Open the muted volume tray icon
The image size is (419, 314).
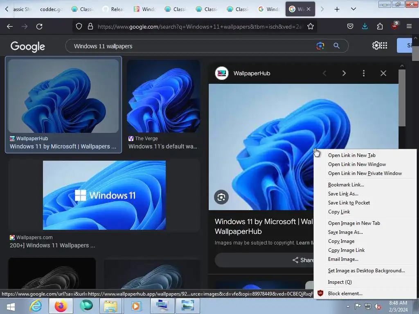pyautogui.click(x=378, y=306)
